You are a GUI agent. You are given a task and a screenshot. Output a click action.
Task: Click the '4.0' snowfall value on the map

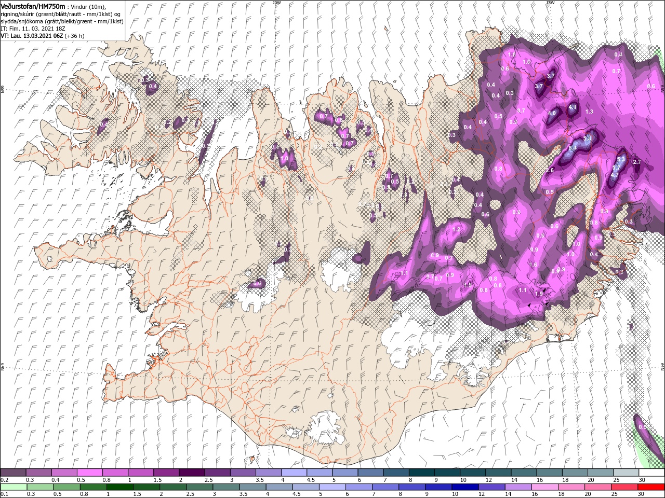click(552, 113)
